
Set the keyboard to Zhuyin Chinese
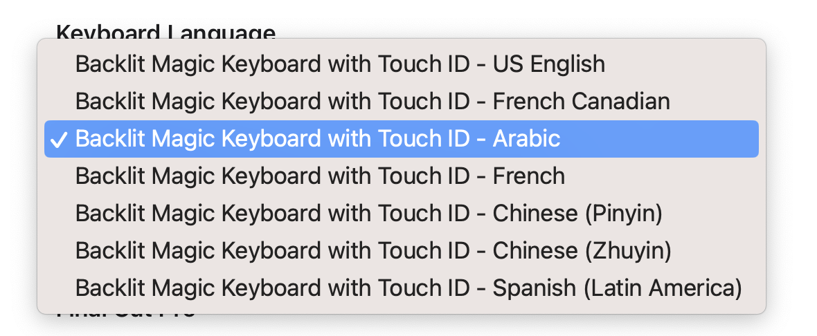[x=373, y=250]
